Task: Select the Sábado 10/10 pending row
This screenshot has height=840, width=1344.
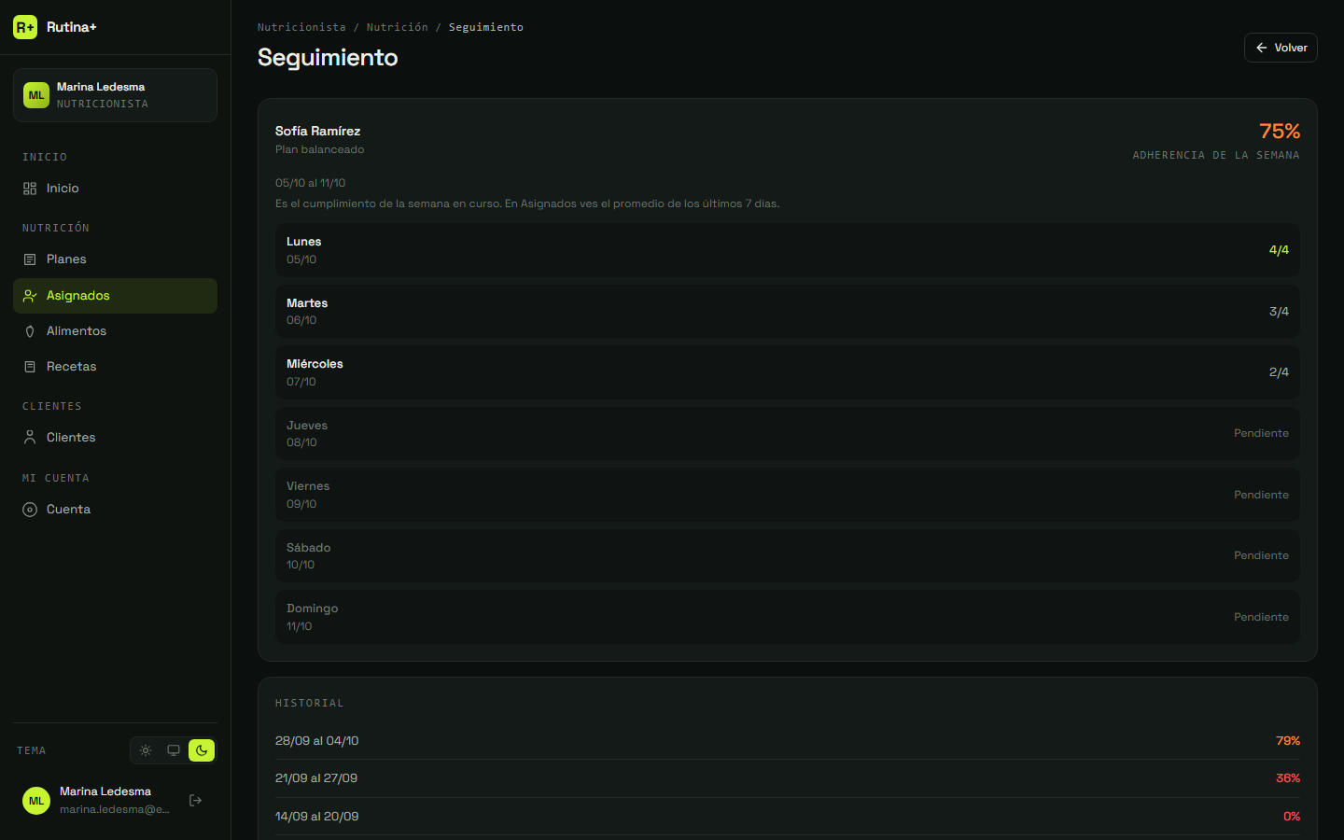Action: [788, 556]
